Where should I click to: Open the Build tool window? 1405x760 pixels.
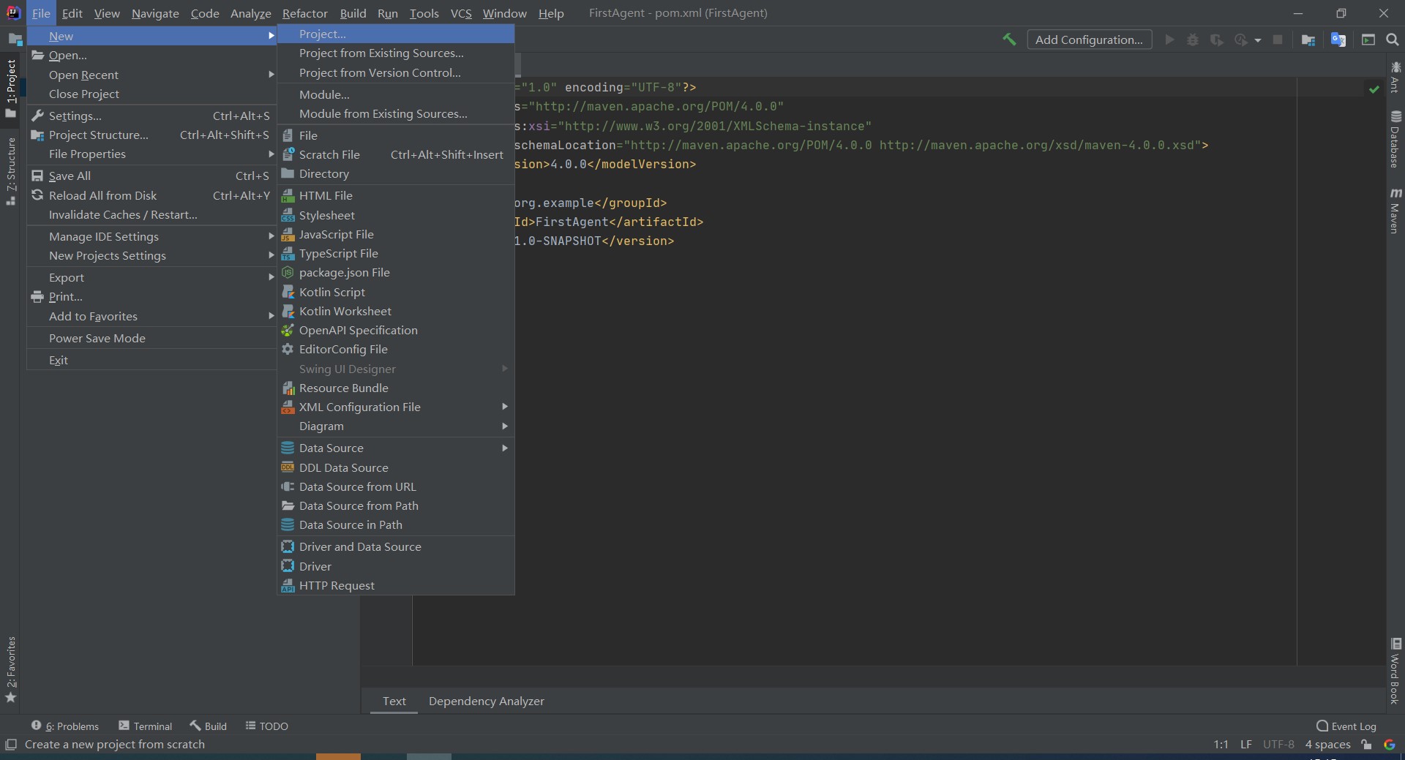pos(208,726)
